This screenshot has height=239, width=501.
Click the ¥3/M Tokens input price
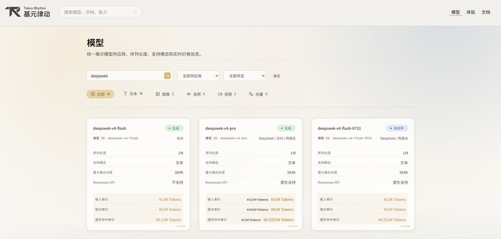point(282,200)
